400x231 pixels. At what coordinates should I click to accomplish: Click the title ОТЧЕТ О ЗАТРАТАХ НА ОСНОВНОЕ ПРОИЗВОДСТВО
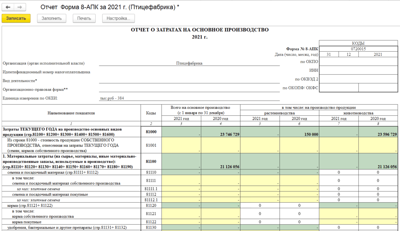pos(200,30)
